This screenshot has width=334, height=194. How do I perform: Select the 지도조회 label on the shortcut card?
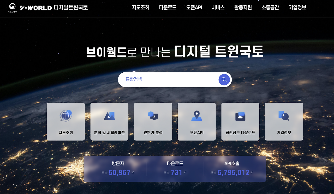[66, 133]
